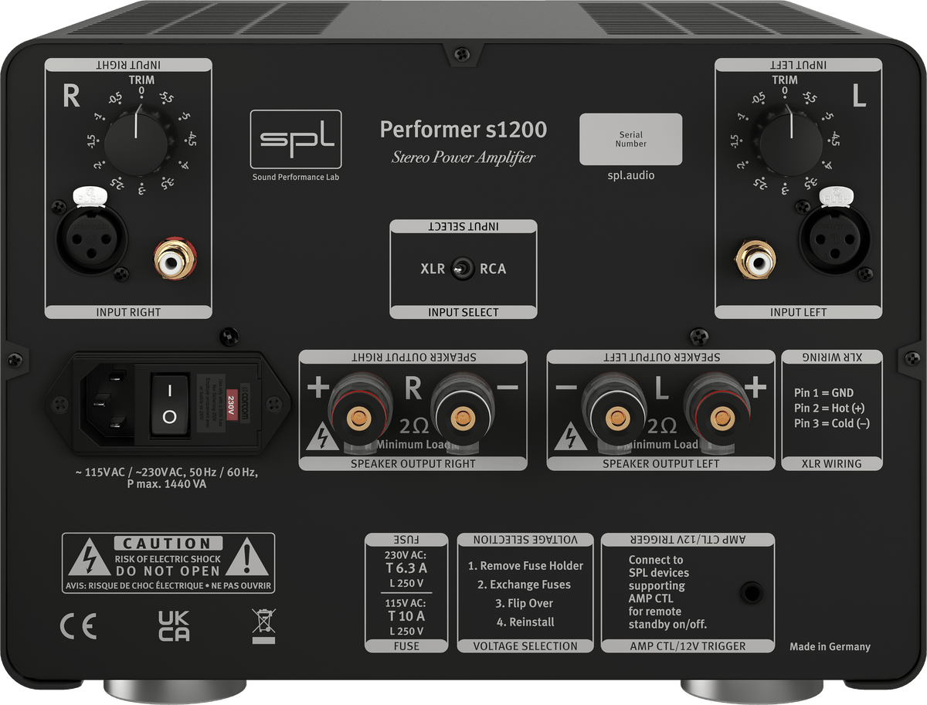
Task: Click the crossed-out wheelie bin symbol
Action: tap(263, 626)
